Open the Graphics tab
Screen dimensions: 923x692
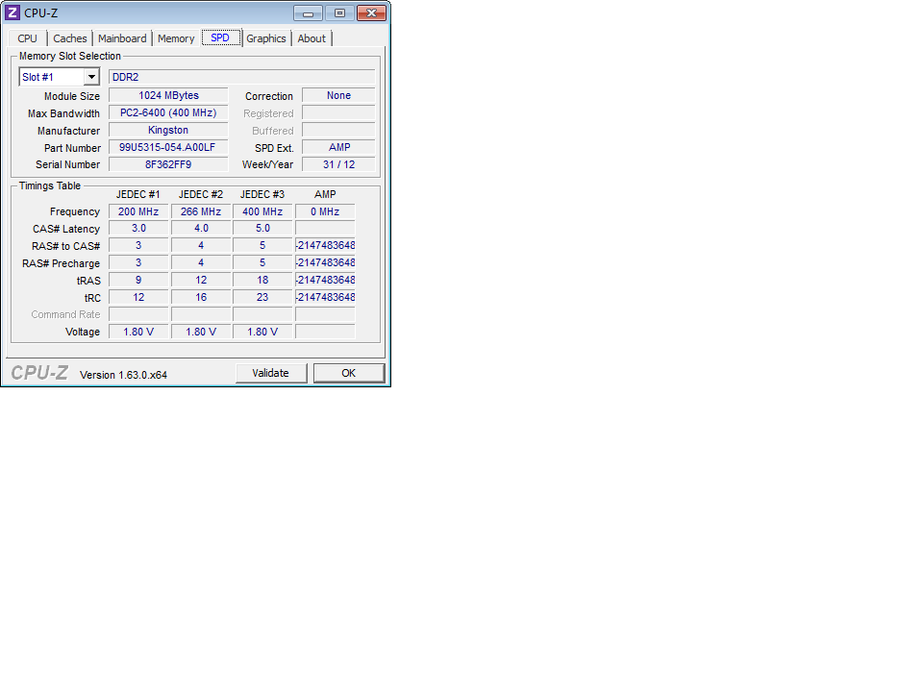tap(266, 38)
